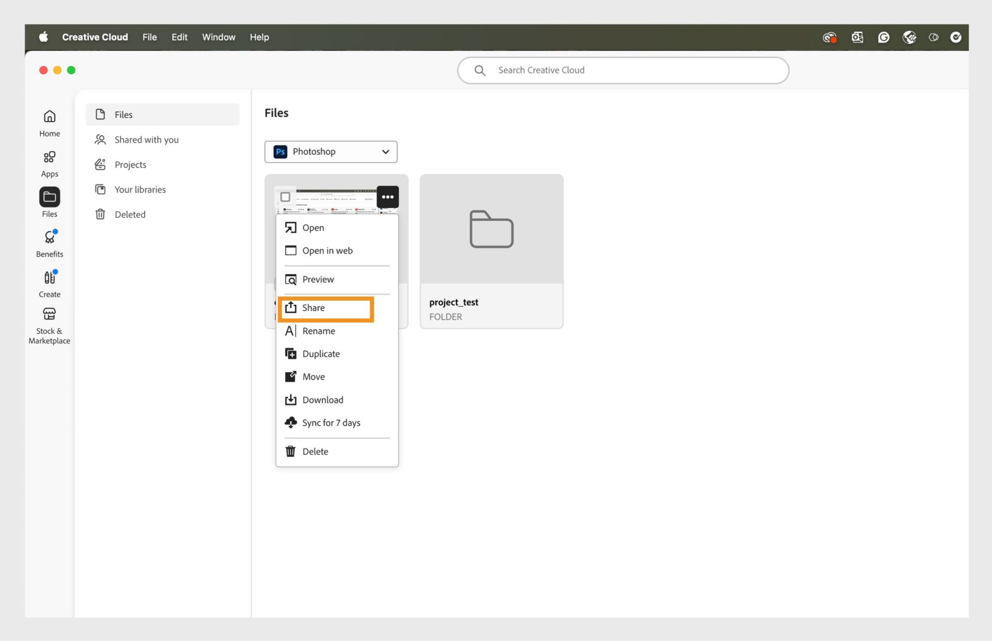Open the three-dot options menu on the file
The height and width of the screenshot is (641, 992).
pos(388,197)
